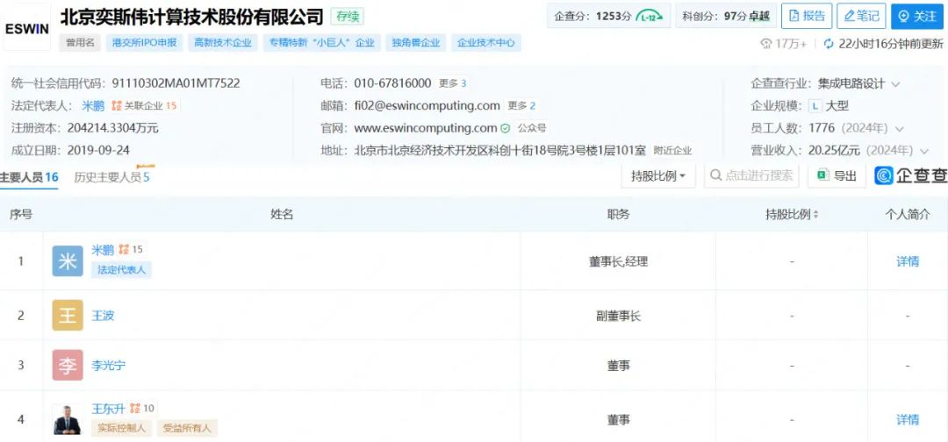Click the 关注 follow button
948x442 pixels.
(917, 16)
